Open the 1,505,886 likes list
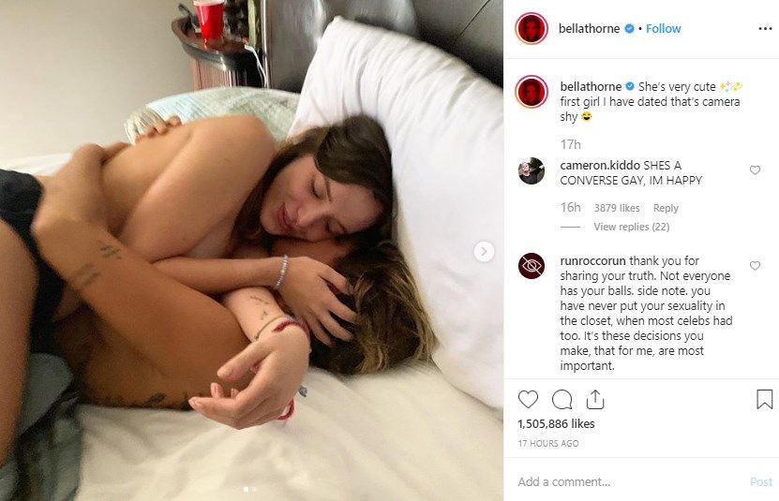 [556, 423]
